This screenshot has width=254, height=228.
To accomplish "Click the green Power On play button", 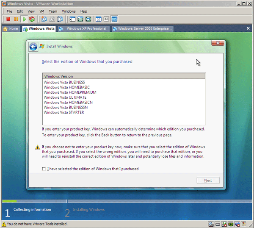I will point(24,19).
